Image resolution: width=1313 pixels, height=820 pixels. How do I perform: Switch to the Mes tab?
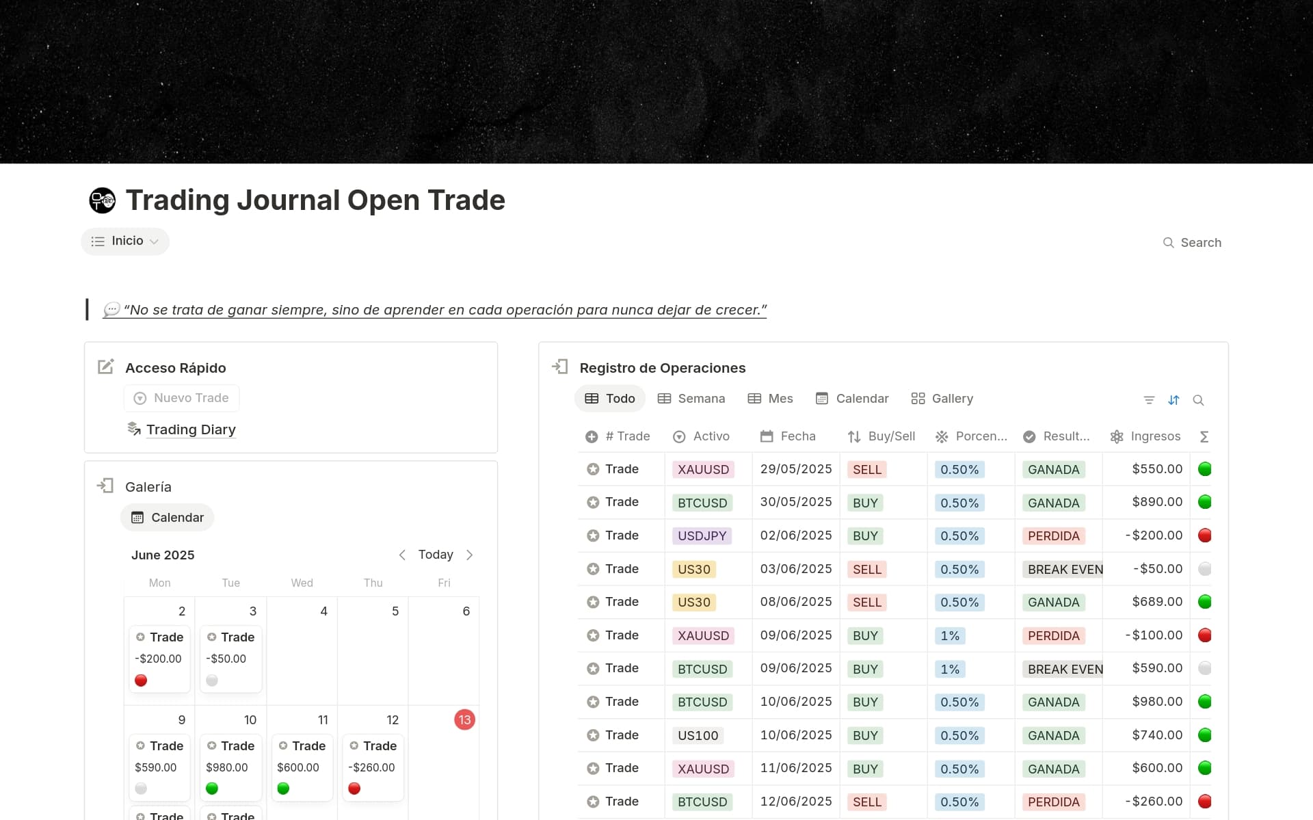tap(771, 398)
